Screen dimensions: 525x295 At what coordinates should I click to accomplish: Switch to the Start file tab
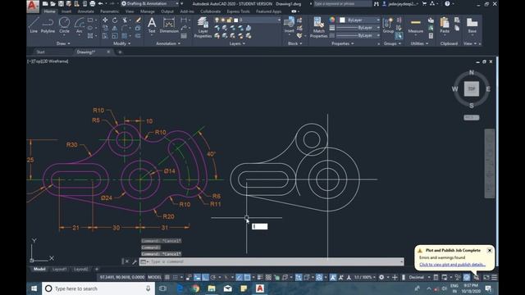pos(40,52)
